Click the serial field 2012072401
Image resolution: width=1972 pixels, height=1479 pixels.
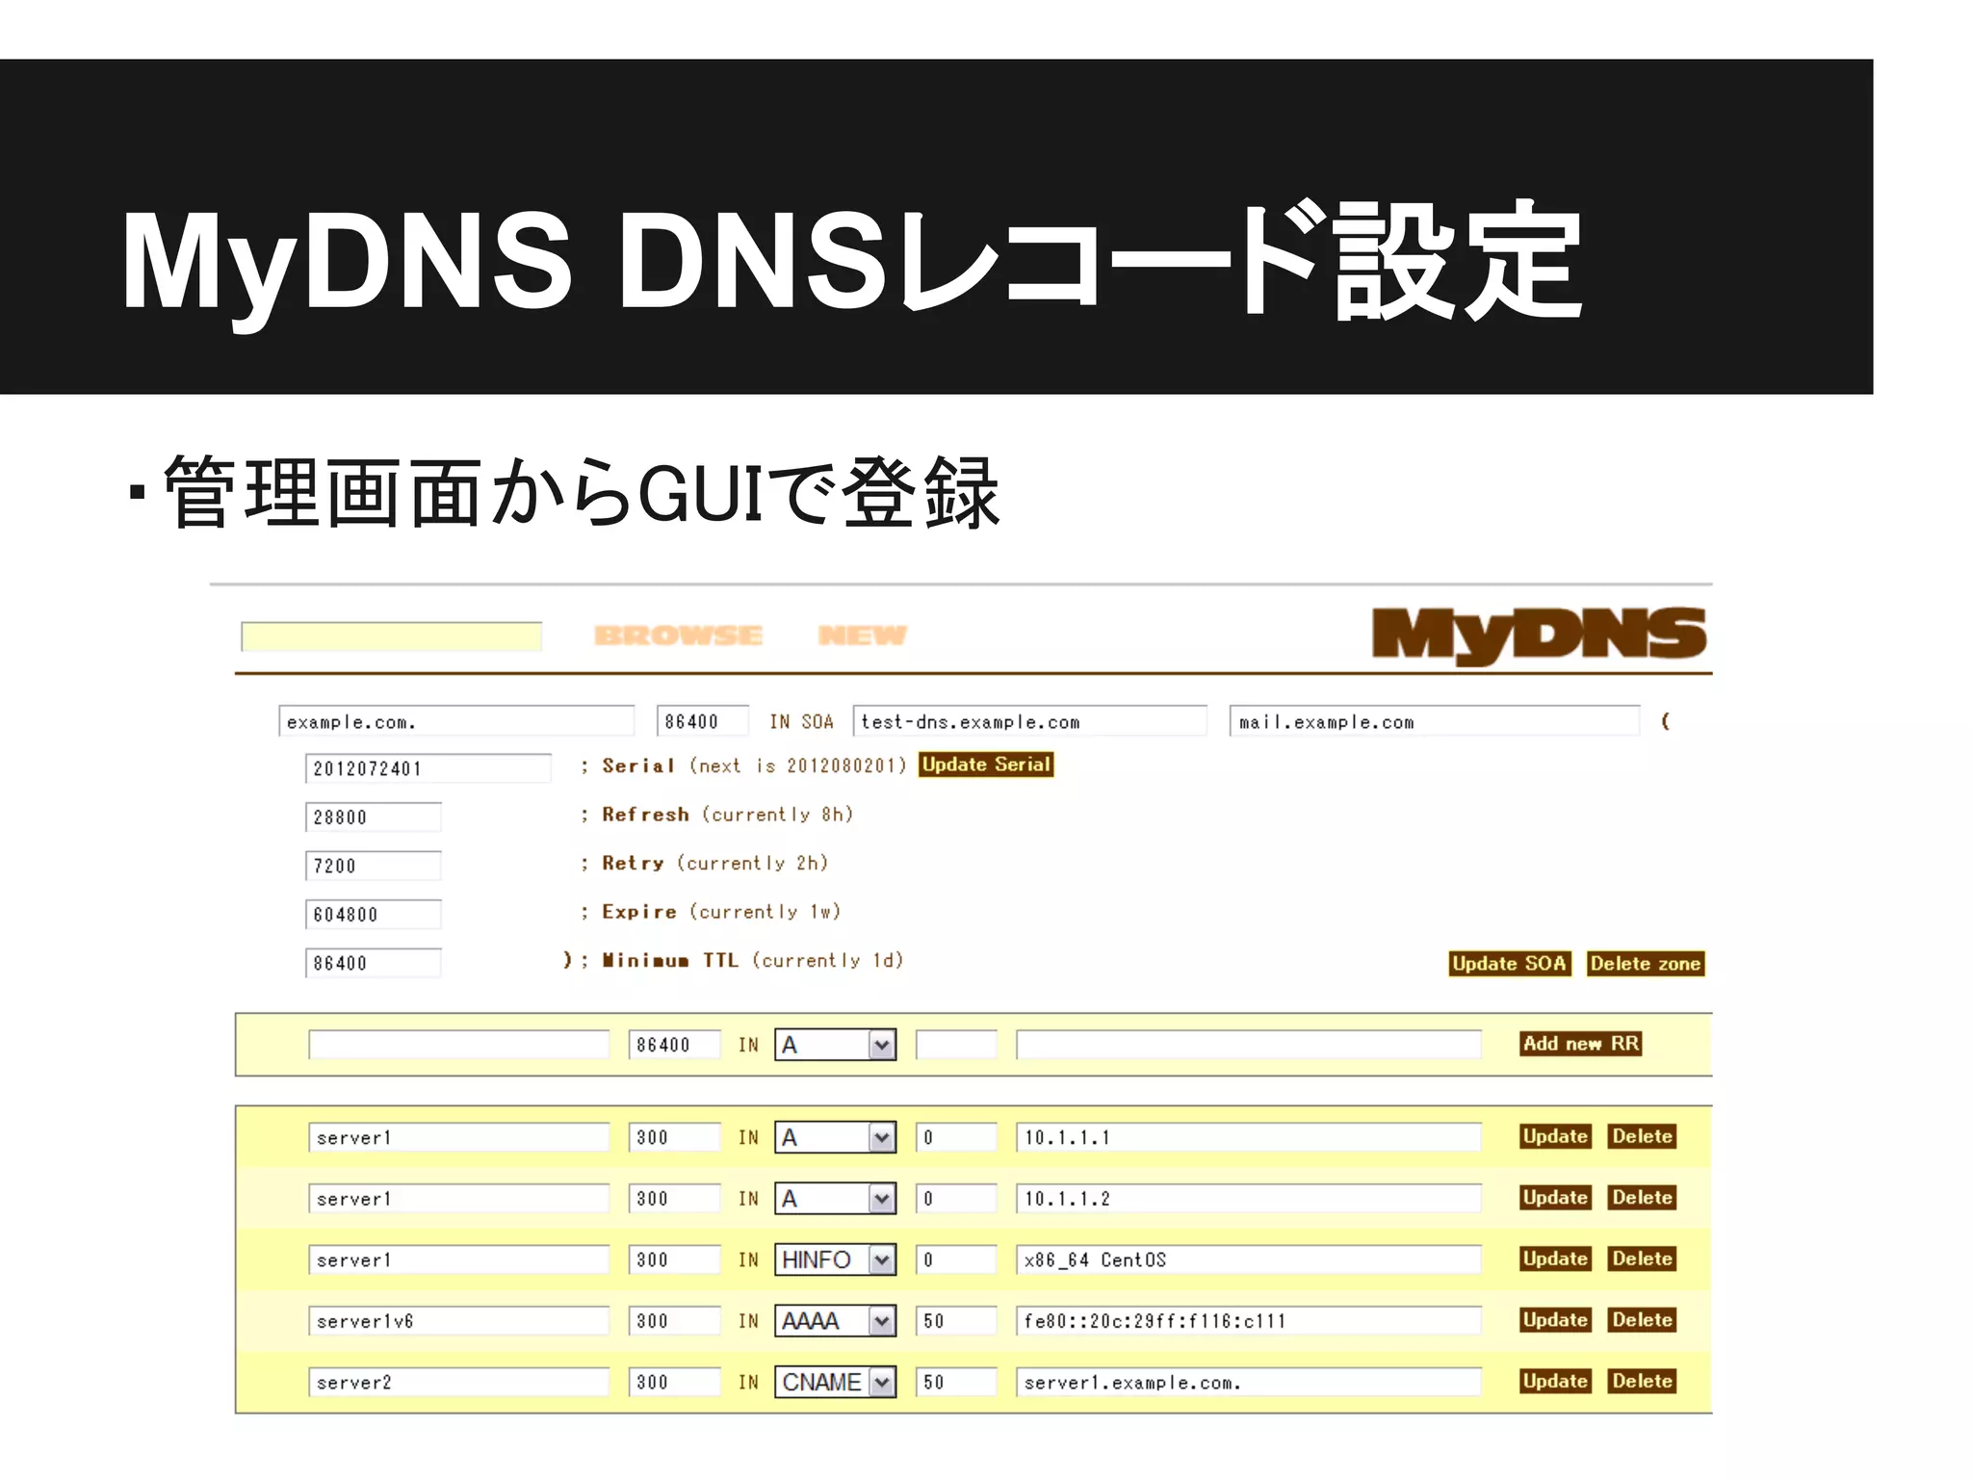point(428,768)
